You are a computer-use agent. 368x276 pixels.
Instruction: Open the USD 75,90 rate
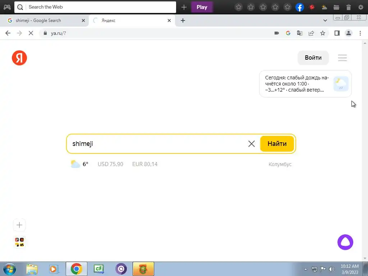(110, 164)
